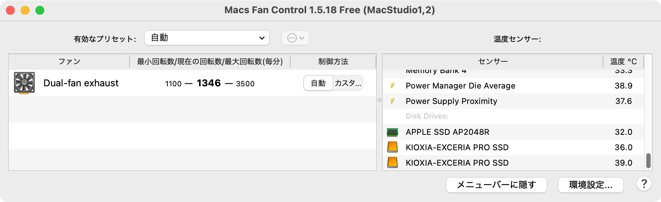Viewport: 661px width, 202px height.
Task: Switch fan control to カスタム mode
Action: tap(347, 83)
